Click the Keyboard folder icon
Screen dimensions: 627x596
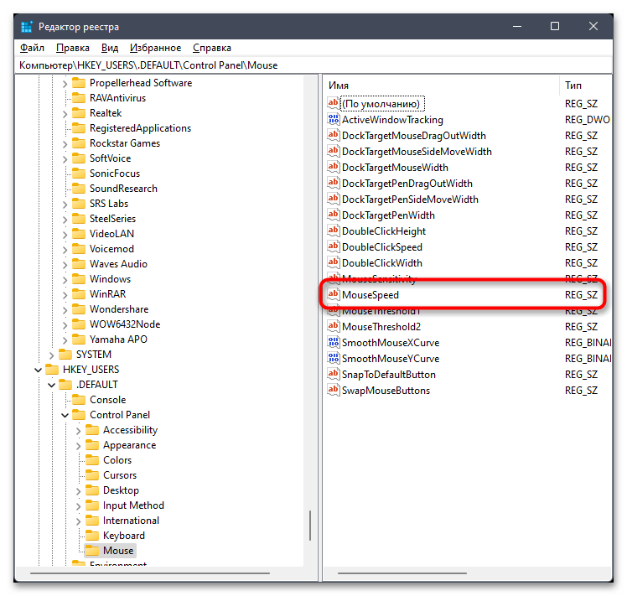click(92, 535)
